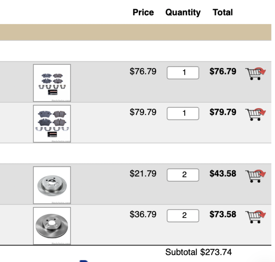Image resolution: width=275 pixels, height=262 pixels.
Task: Click the Total column header
Action: [223, 12]
